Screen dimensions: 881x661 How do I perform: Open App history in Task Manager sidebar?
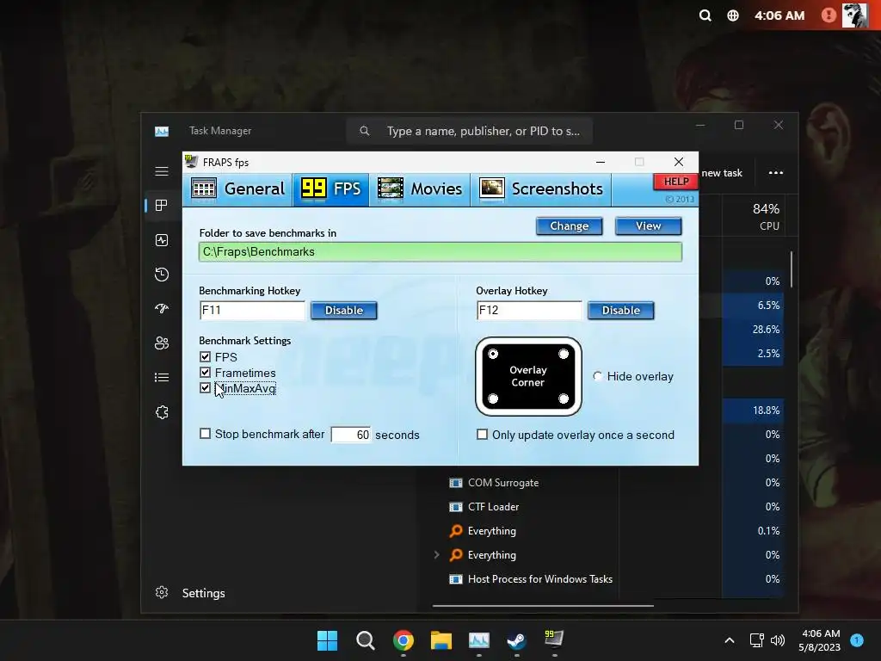click(x=162, y=275)
